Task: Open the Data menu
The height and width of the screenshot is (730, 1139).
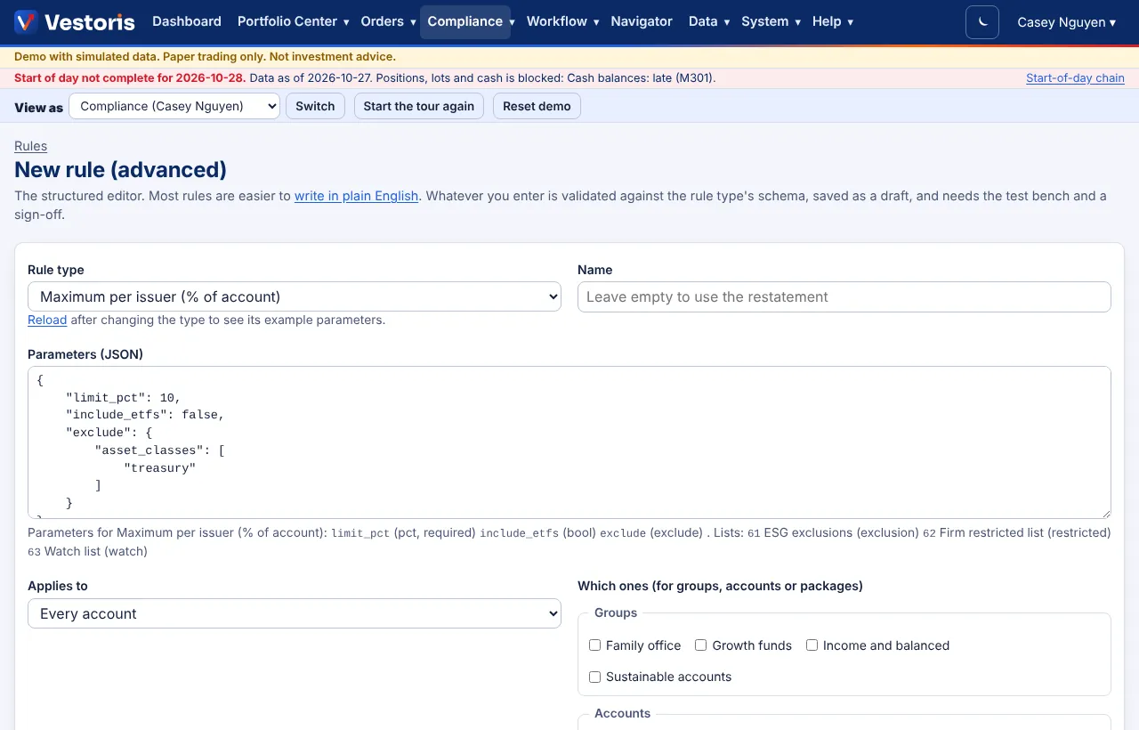Action: point(709,21)
